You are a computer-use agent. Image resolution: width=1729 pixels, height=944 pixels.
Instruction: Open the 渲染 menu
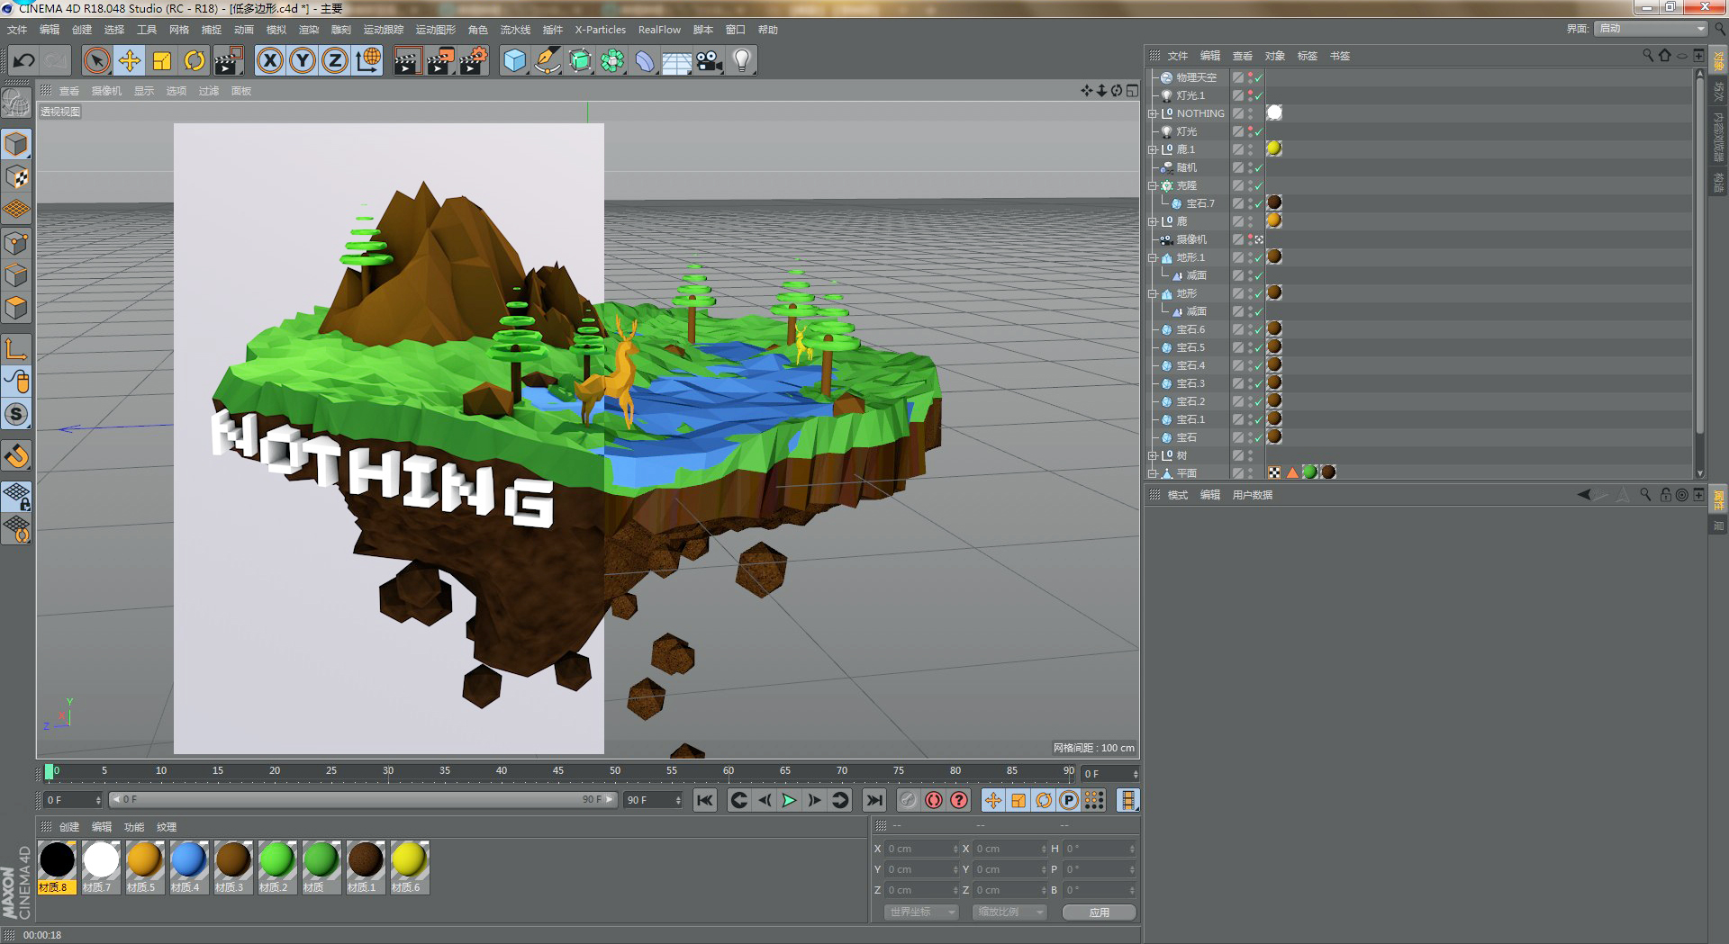[309, 30]
